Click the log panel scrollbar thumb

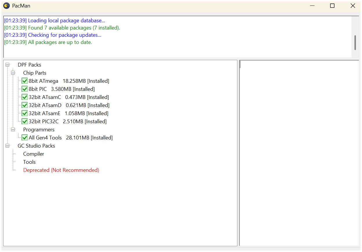355,43
